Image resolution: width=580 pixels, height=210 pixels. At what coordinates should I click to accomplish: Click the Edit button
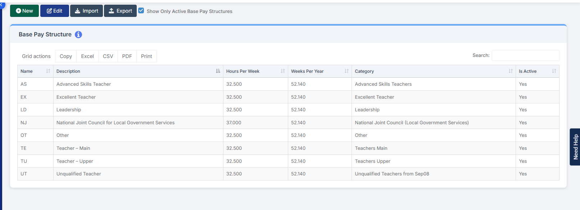click(55, 11)
